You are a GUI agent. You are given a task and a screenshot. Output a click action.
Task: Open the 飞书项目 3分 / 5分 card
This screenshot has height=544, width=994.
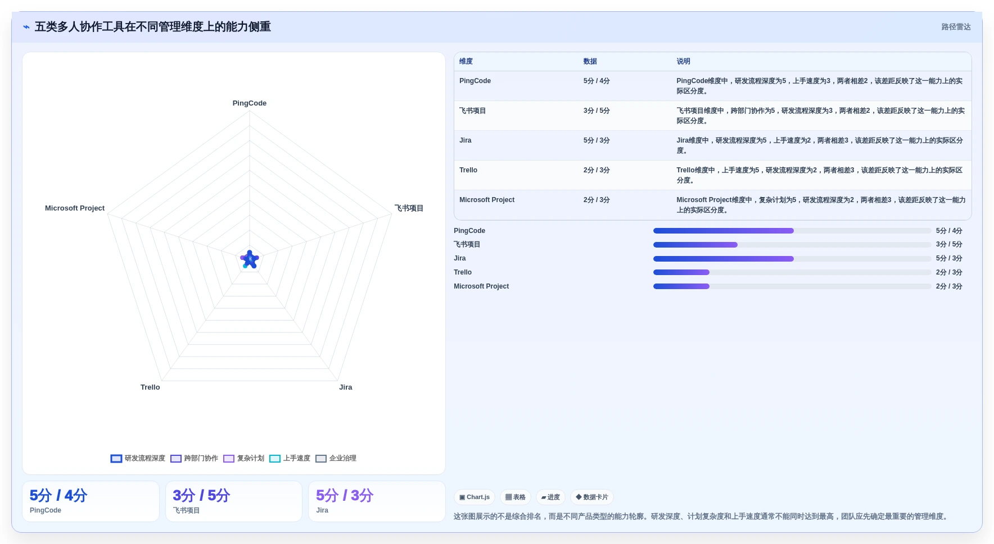coord(234,501)
